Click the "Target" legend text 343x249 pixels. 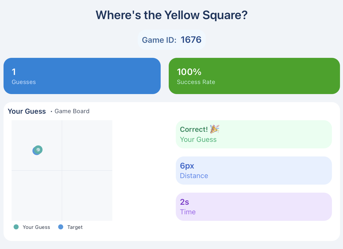tap(75, 227)
